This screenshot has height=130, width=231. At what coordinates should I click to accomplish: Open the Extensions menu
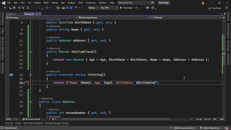point(91,3)
